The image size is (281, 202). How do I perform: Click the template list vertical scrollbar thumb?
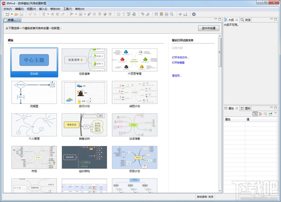220,52
